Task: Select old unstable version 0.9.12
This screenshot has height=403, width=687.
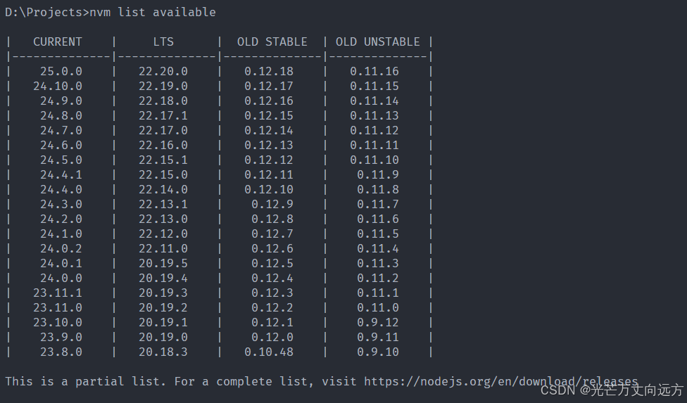Action: [378, 323]
